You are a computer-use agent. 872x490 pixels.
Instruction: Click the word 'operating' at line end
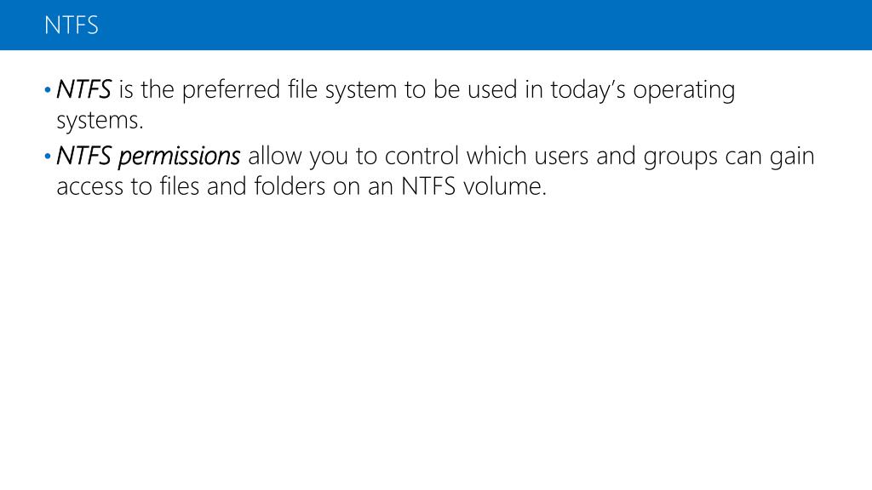point(684,90)
